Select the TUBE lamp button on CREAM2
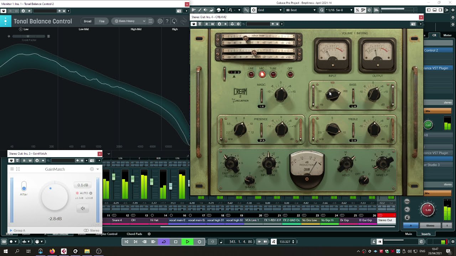The height and width of the screenshot is (256, 456). coord(273,74)
